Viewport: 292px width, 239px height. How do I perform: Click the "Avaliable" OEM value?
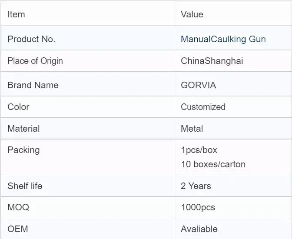coord(199,229)
